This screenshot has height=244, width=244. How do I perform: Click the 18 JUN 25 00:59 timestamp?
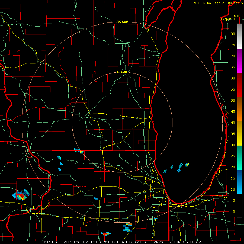[x=184, y=242]
